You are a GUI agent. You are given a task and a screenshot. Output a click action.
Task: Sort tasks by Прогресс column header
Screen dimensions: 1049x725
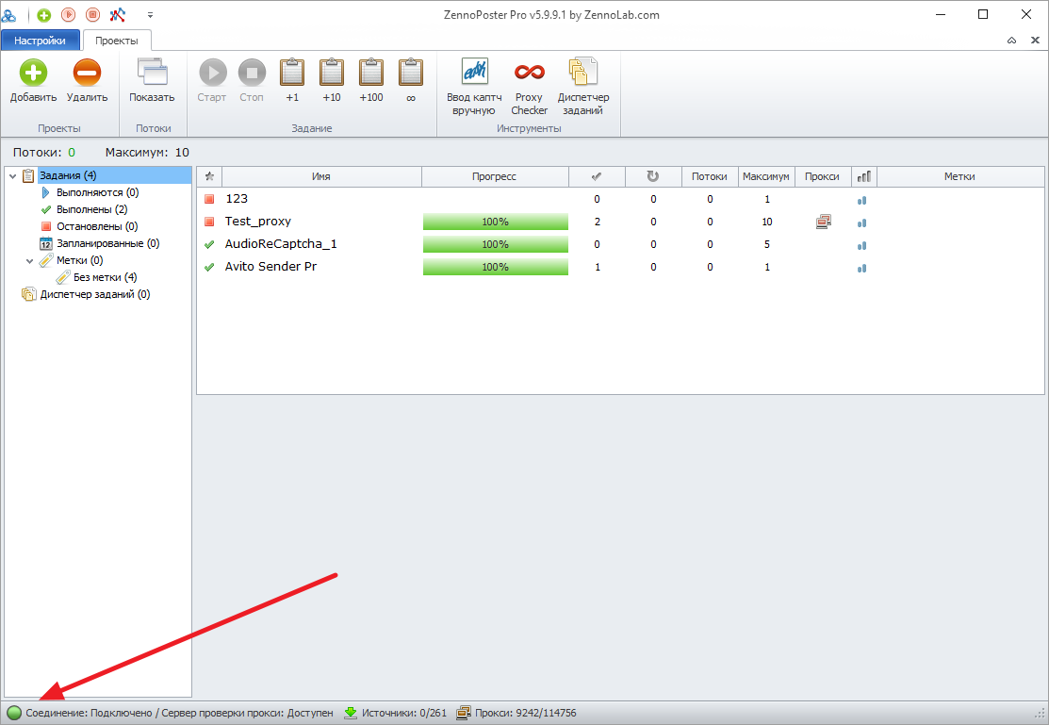pyautogui.click(x=495, y=176)
